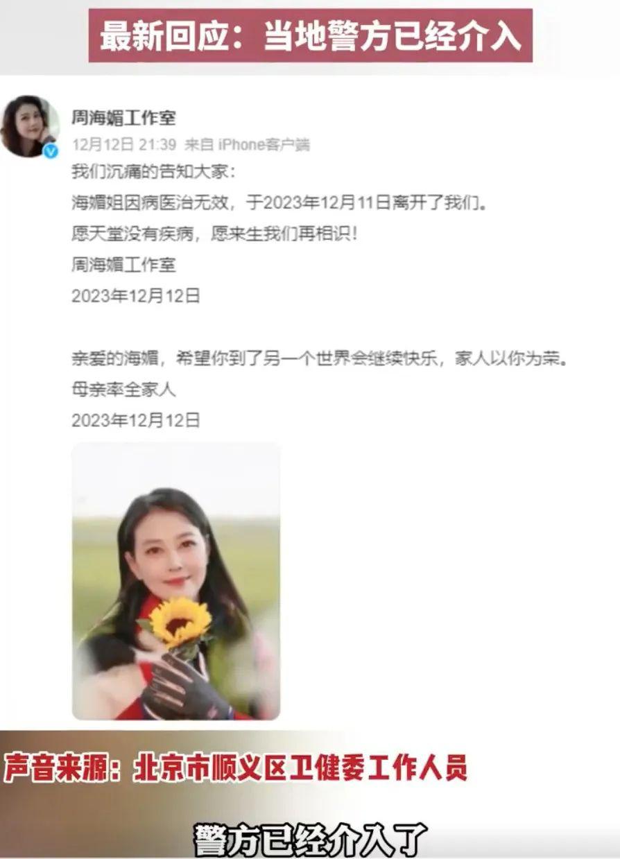Click the top banner 最新回应:当地警方已经介入
Screen dimensions: 620x859
tap(310, 36)
